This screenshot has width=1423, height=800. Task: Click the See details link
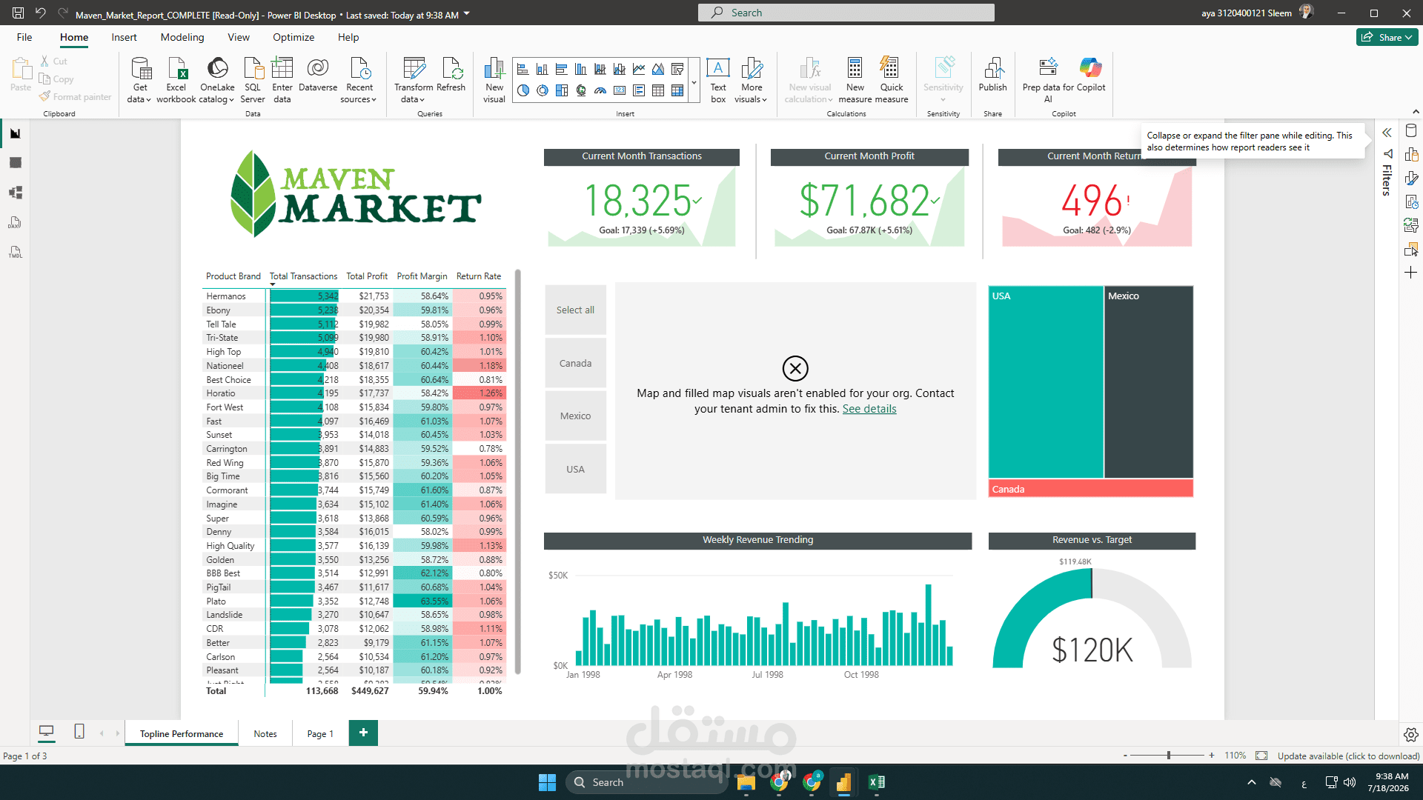click(869, 409)
